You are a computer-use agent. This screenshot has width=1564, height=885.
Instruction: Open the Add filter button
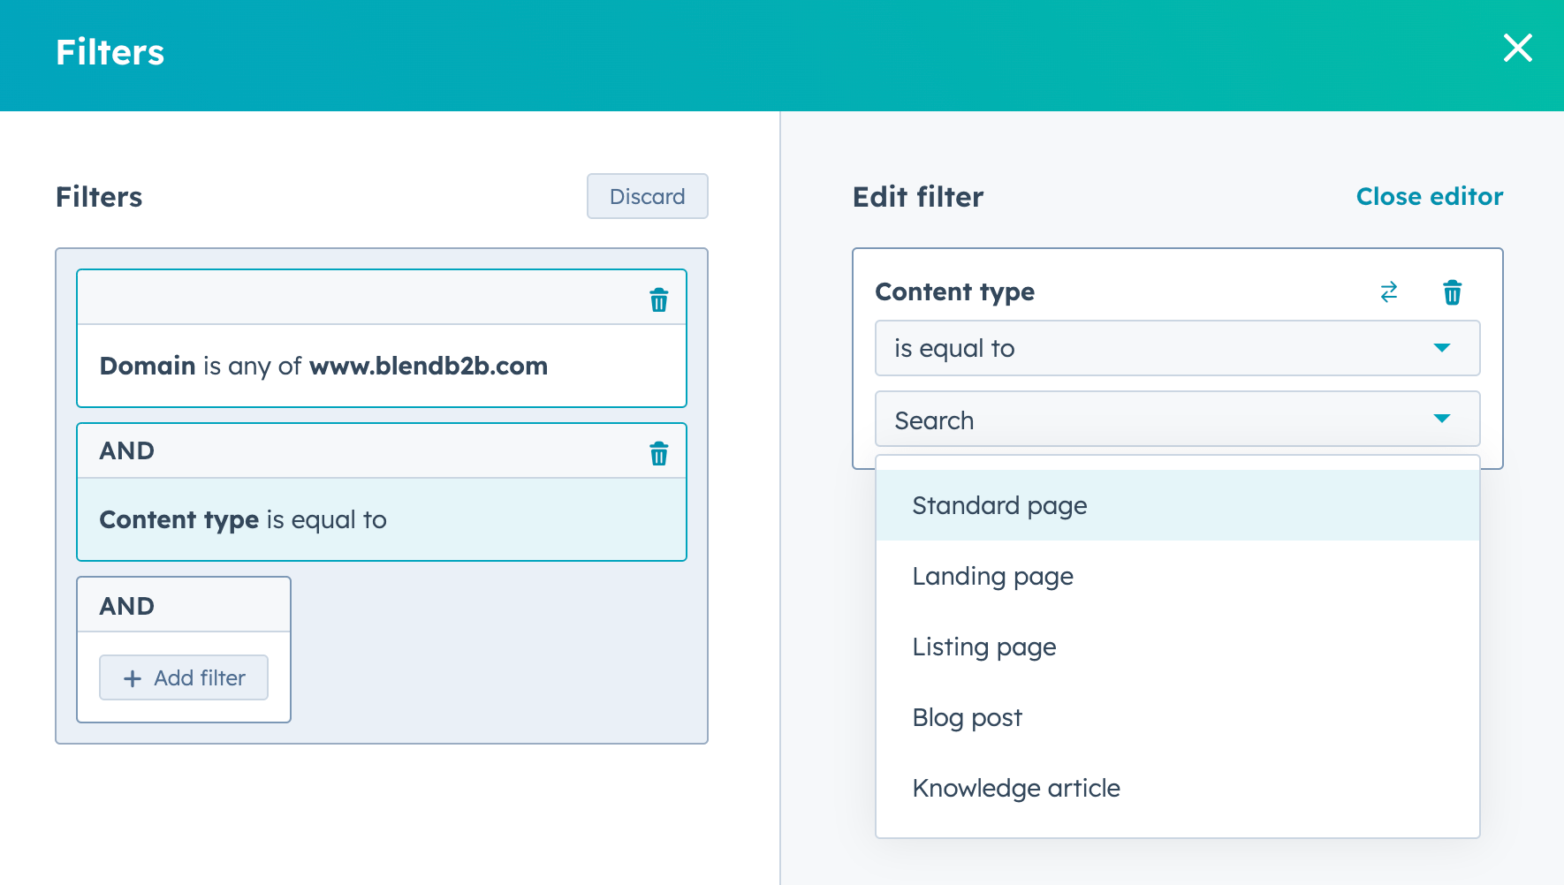pos(183,677)
